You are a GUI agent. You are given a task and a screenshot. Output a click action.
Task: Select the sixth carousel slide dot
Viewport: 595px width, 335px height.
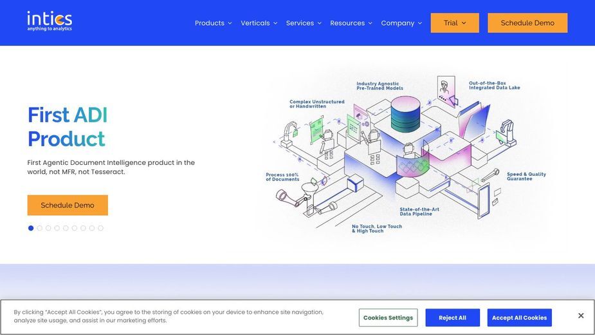75,228
